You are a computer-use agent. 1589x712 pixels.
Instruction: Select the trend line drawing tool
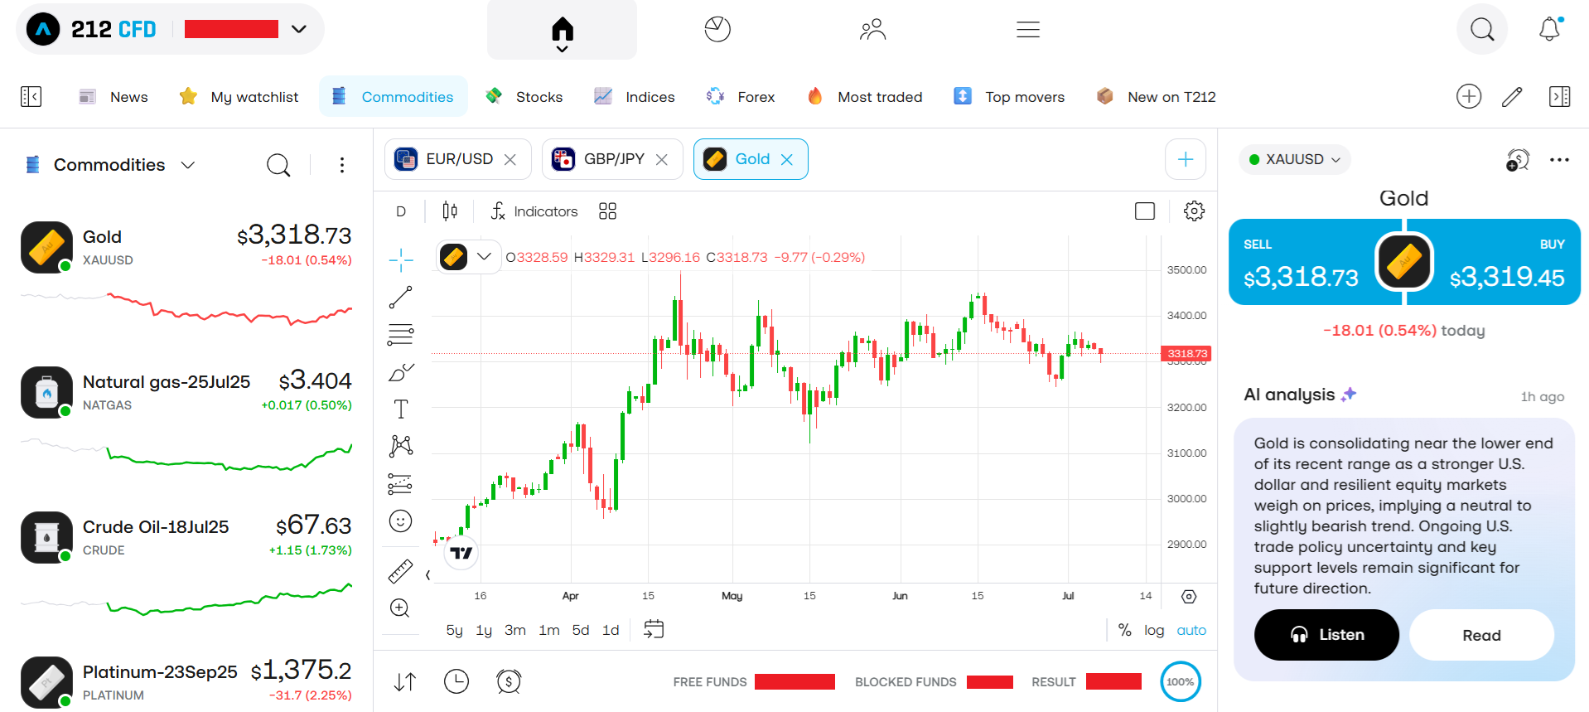click(401, 298)
